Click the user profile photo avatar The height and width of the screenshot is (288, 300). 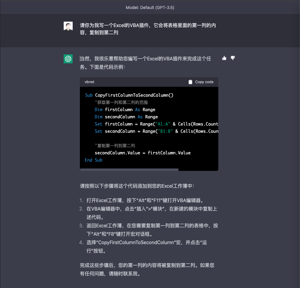coord(68,26)
